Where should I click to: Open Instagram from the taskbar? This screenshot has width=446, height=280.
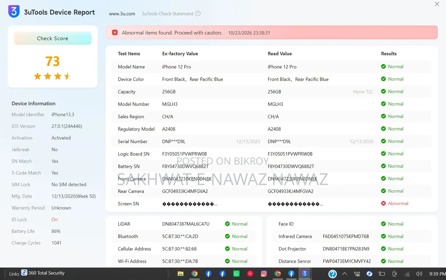pyautogui.click(x=264, y=274)
